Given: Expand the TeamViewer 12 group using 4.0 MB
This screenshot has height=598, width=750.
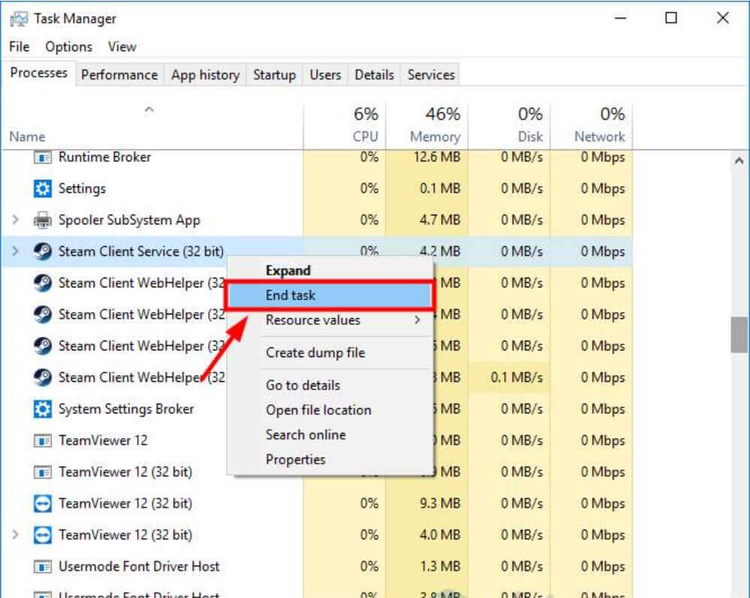Looking at the screenshot, I should tap(15, 535).
